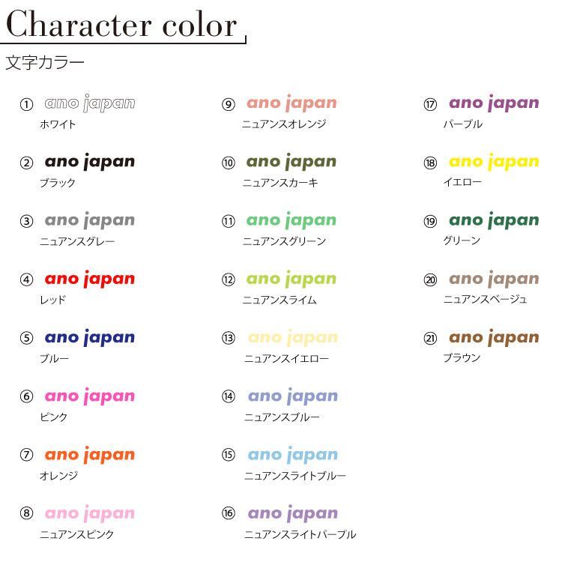Select the blue ano japan text sample
This screenshot has height=562, width=562.
click(90, 337)
